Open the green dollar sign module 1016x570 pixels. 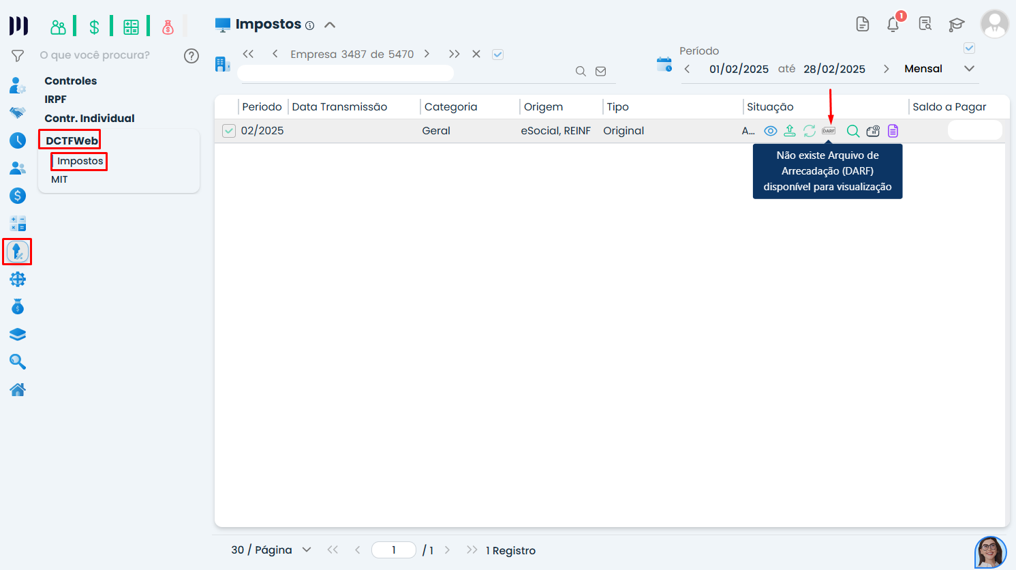(x=94, y=27)
